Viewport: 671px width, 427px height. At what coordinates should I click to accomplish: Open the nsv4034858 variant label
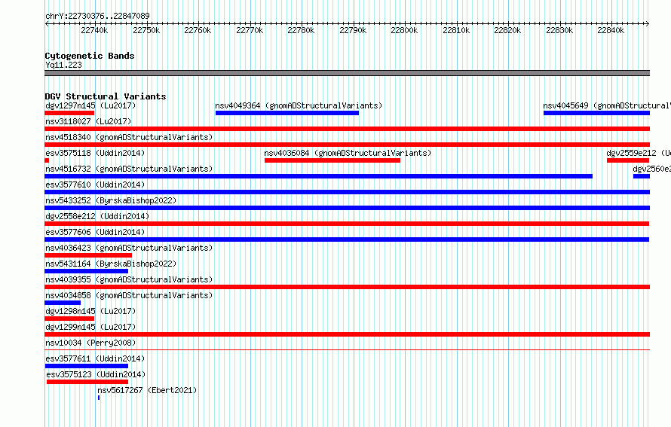129,295
